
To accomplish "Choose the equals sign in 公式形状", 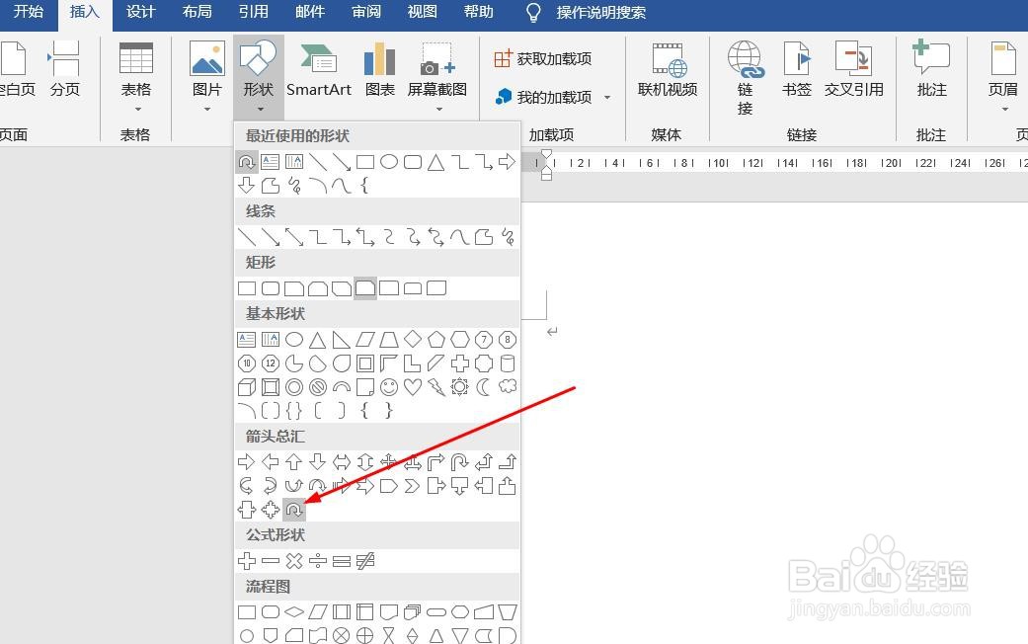I will 342,561.
